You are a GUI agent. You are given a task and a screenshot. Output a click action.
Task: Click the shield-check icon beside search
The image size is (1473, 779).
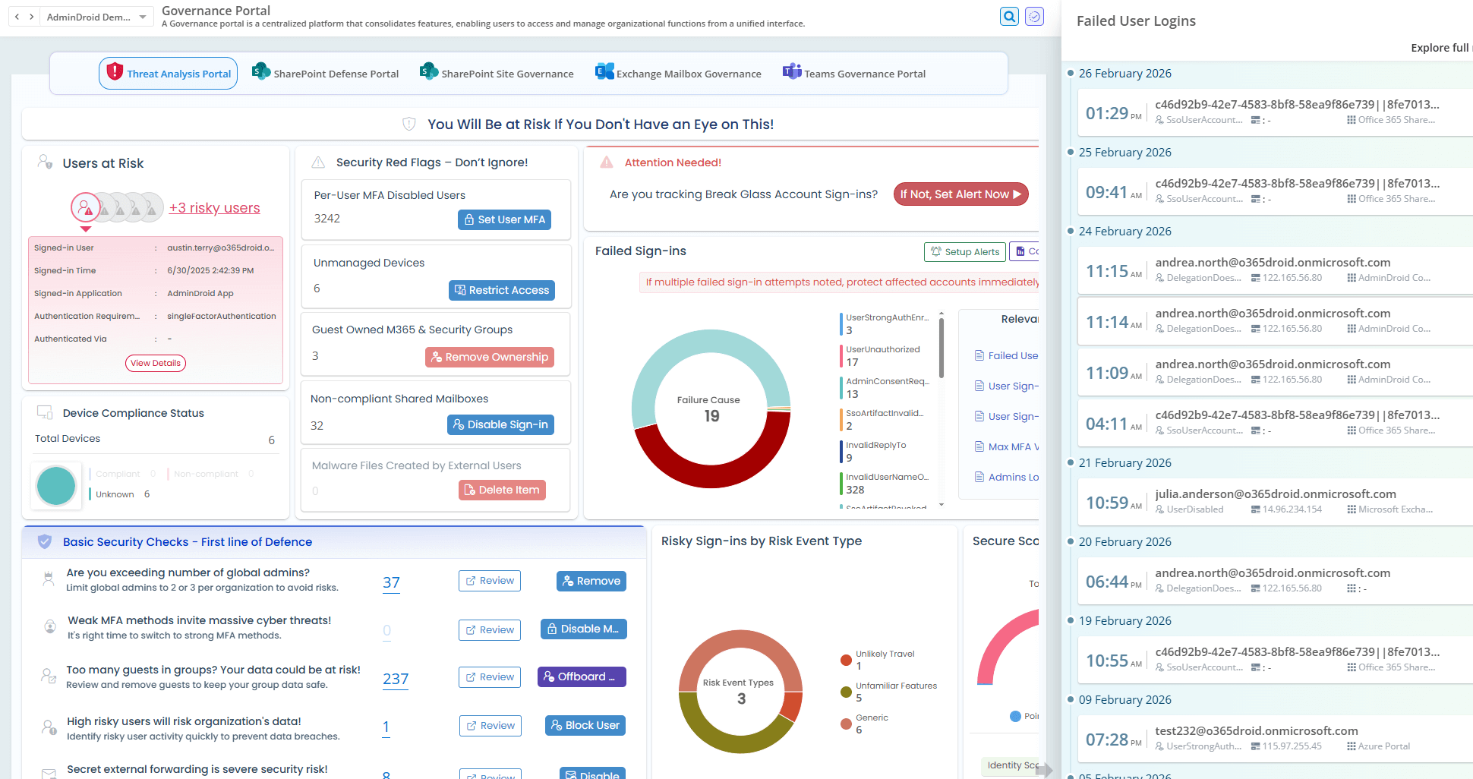pyautogui.click(x=1034, y=16)
